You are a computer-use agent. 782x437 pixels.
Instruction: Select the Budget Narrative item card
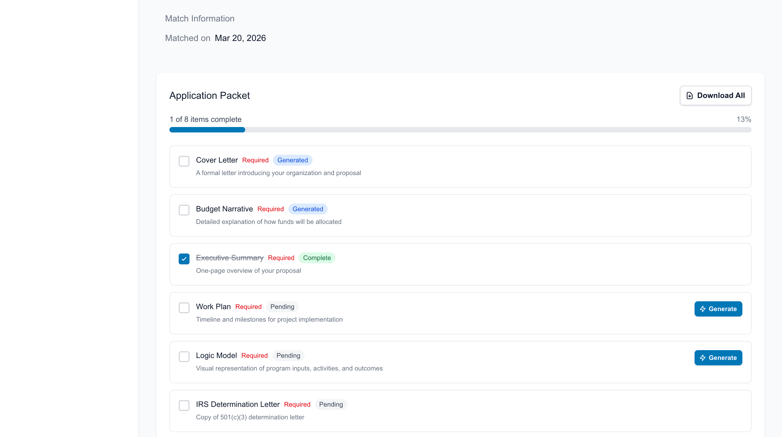click(460, 216)
